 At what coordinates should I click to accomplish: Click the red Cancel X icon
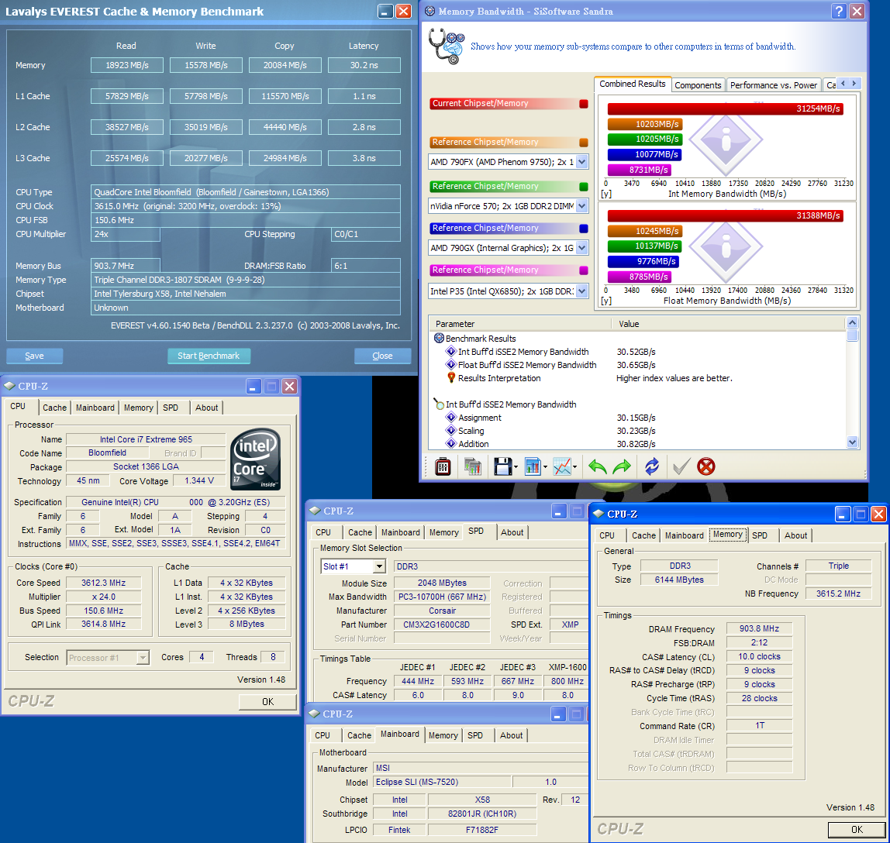(x=705, y=466)
